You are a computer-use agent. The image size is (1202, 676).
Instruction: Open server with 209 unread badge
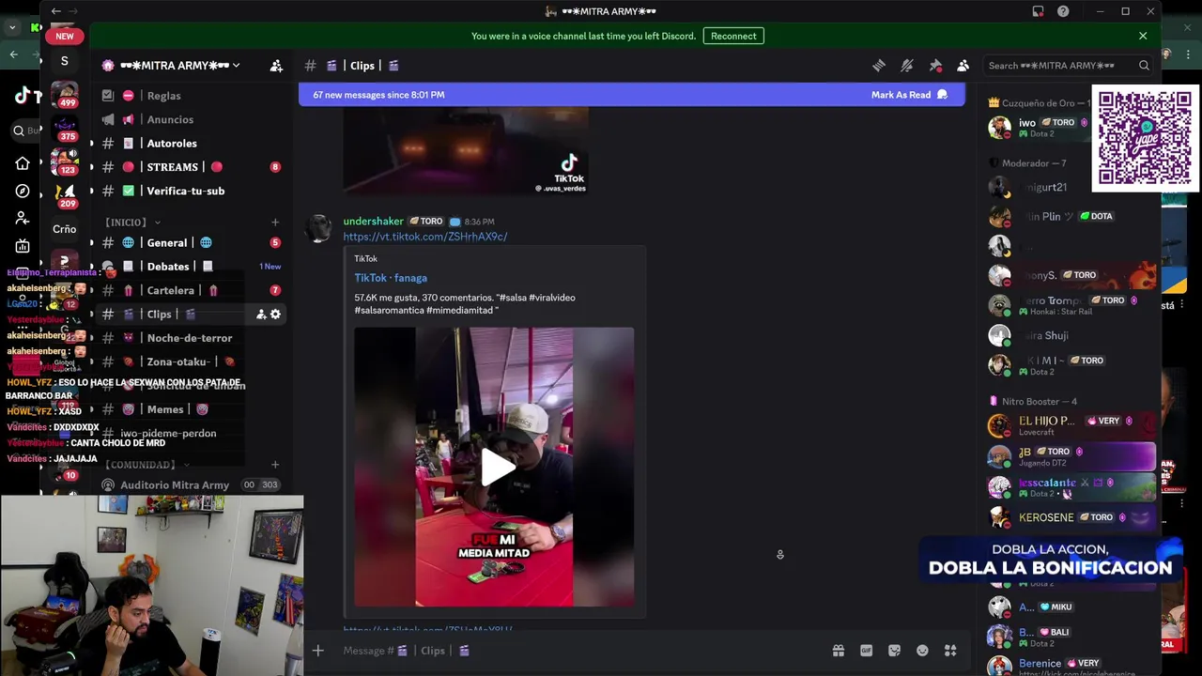coord(65,195)
